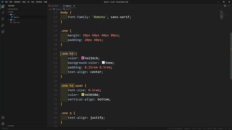
Task: Click the .one h2 breadcrumb symbol
Action: (69, 9)
